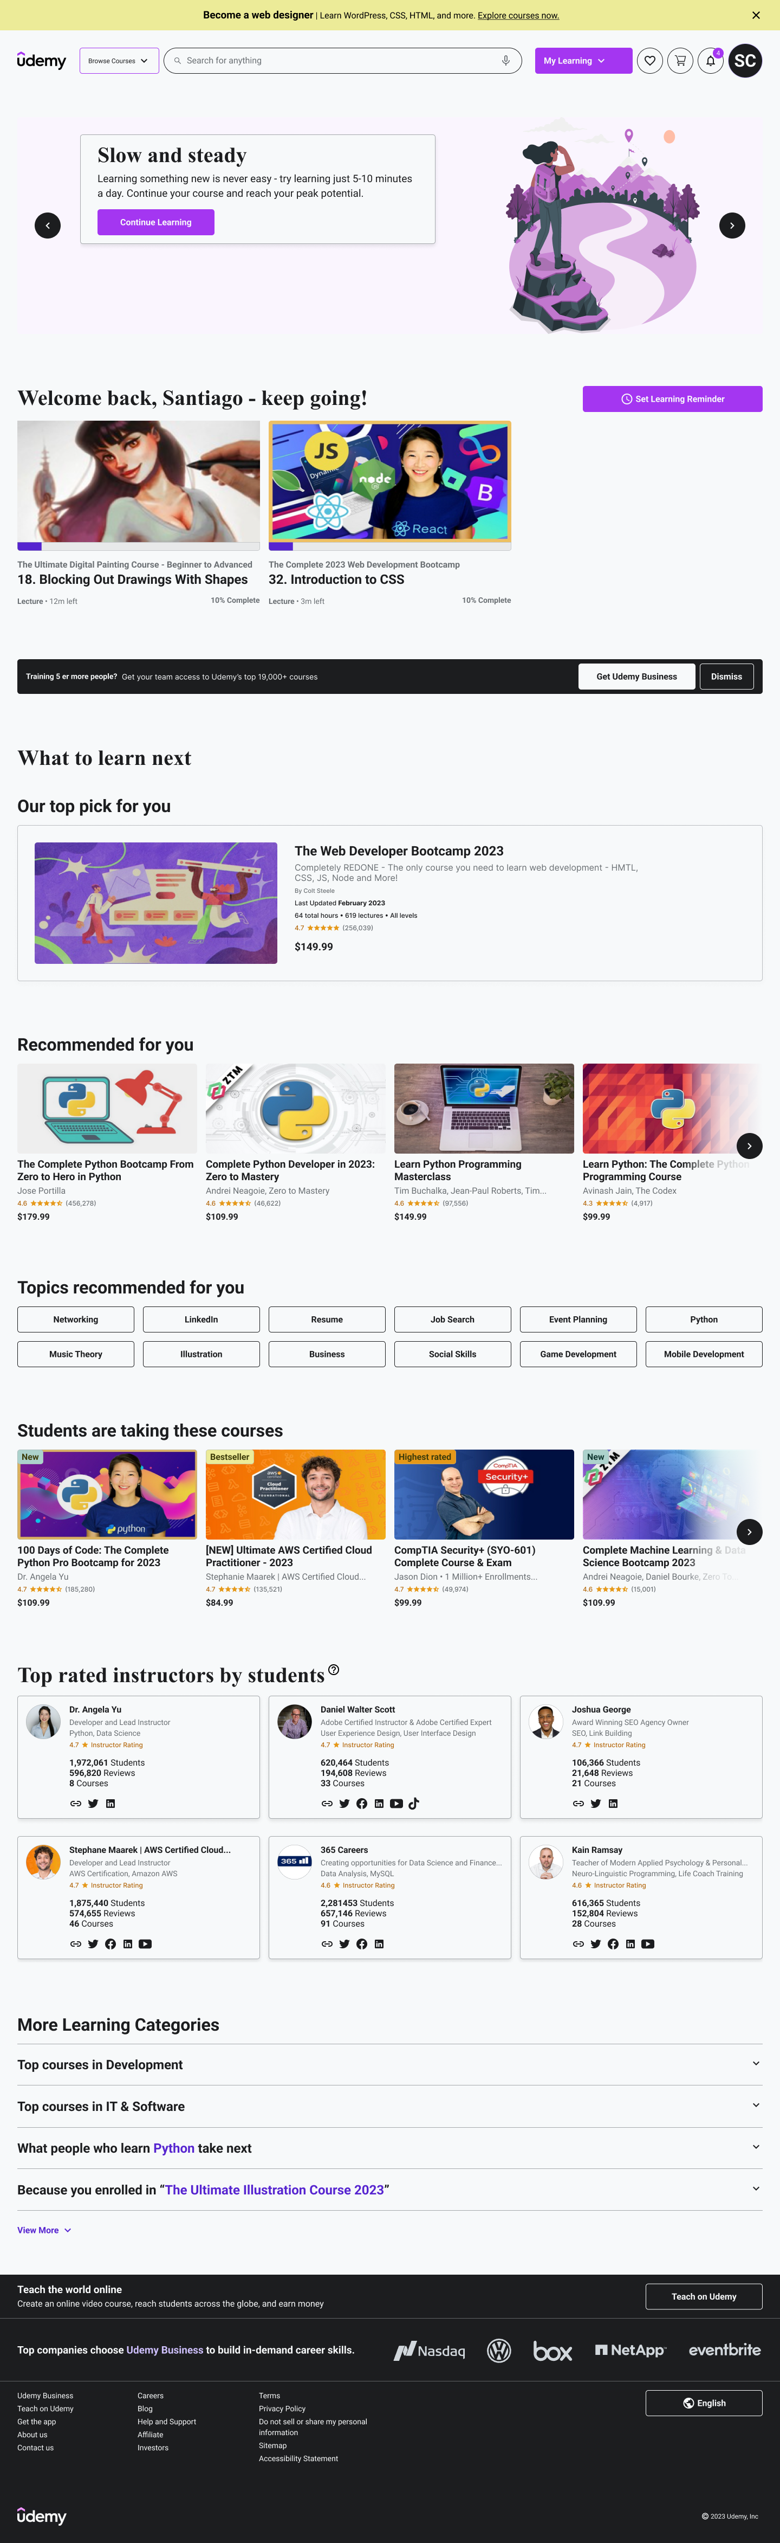Close the top web designer banner
This screenshot has height=2543, width=780.
[756, 16]
